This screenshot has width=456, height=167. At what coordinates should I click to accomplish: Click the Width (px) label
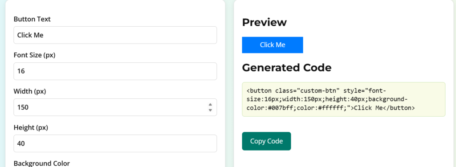[30, 91]
